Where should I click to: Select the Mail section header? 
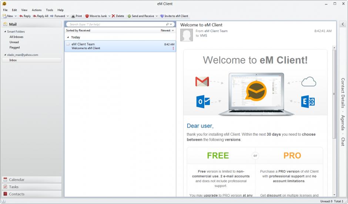pos(32,24)
